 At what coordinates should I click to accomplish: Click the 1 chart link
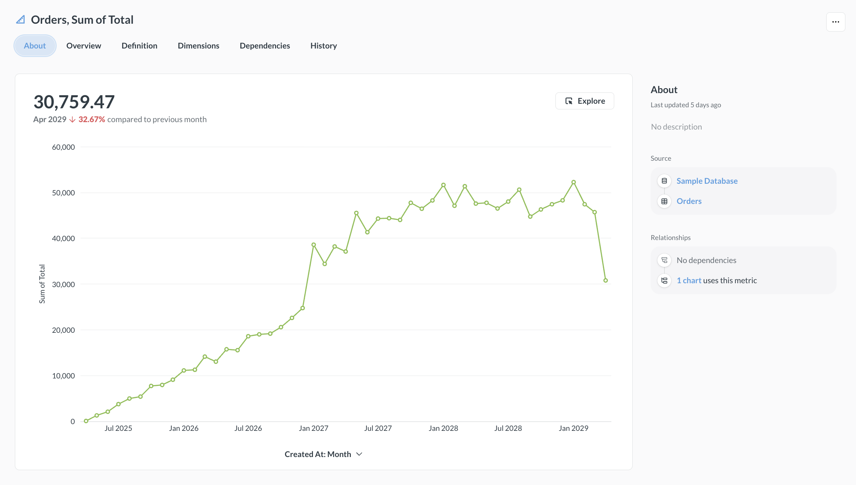click(x=689, y=280)
